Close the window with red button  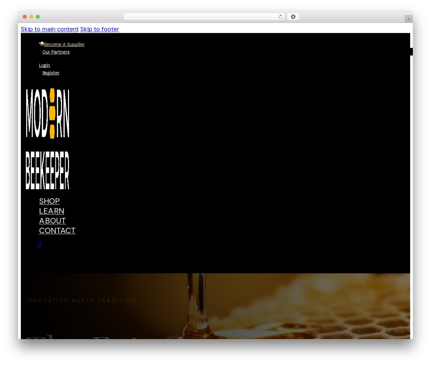click(25, 17)
